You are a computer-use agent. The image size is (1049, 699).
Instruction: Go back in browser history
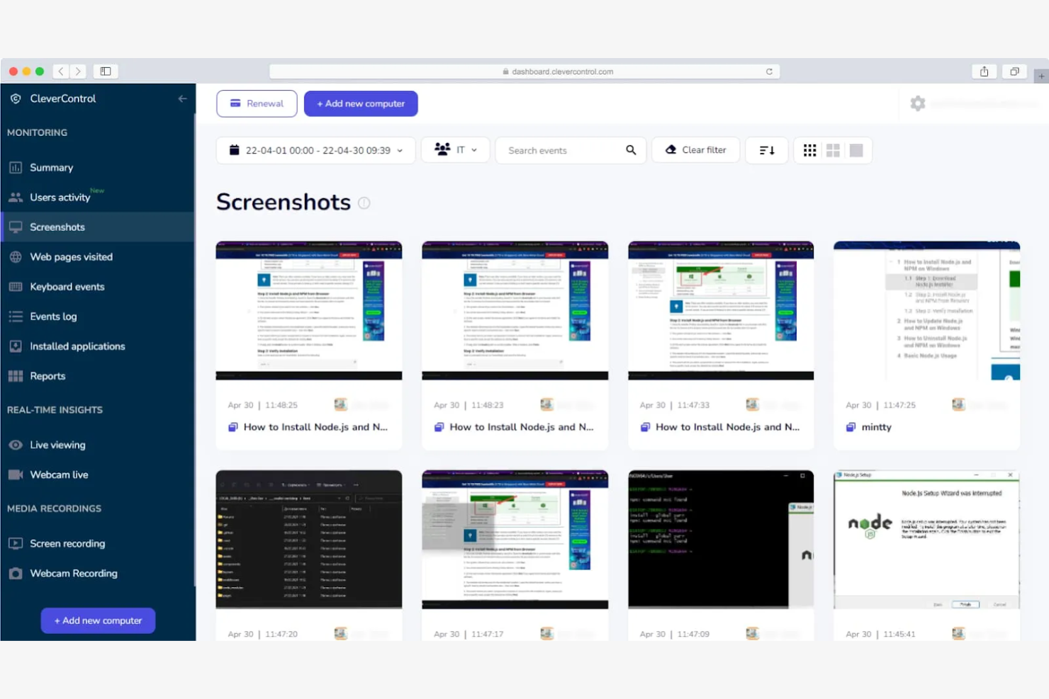[x=61, y=71]
